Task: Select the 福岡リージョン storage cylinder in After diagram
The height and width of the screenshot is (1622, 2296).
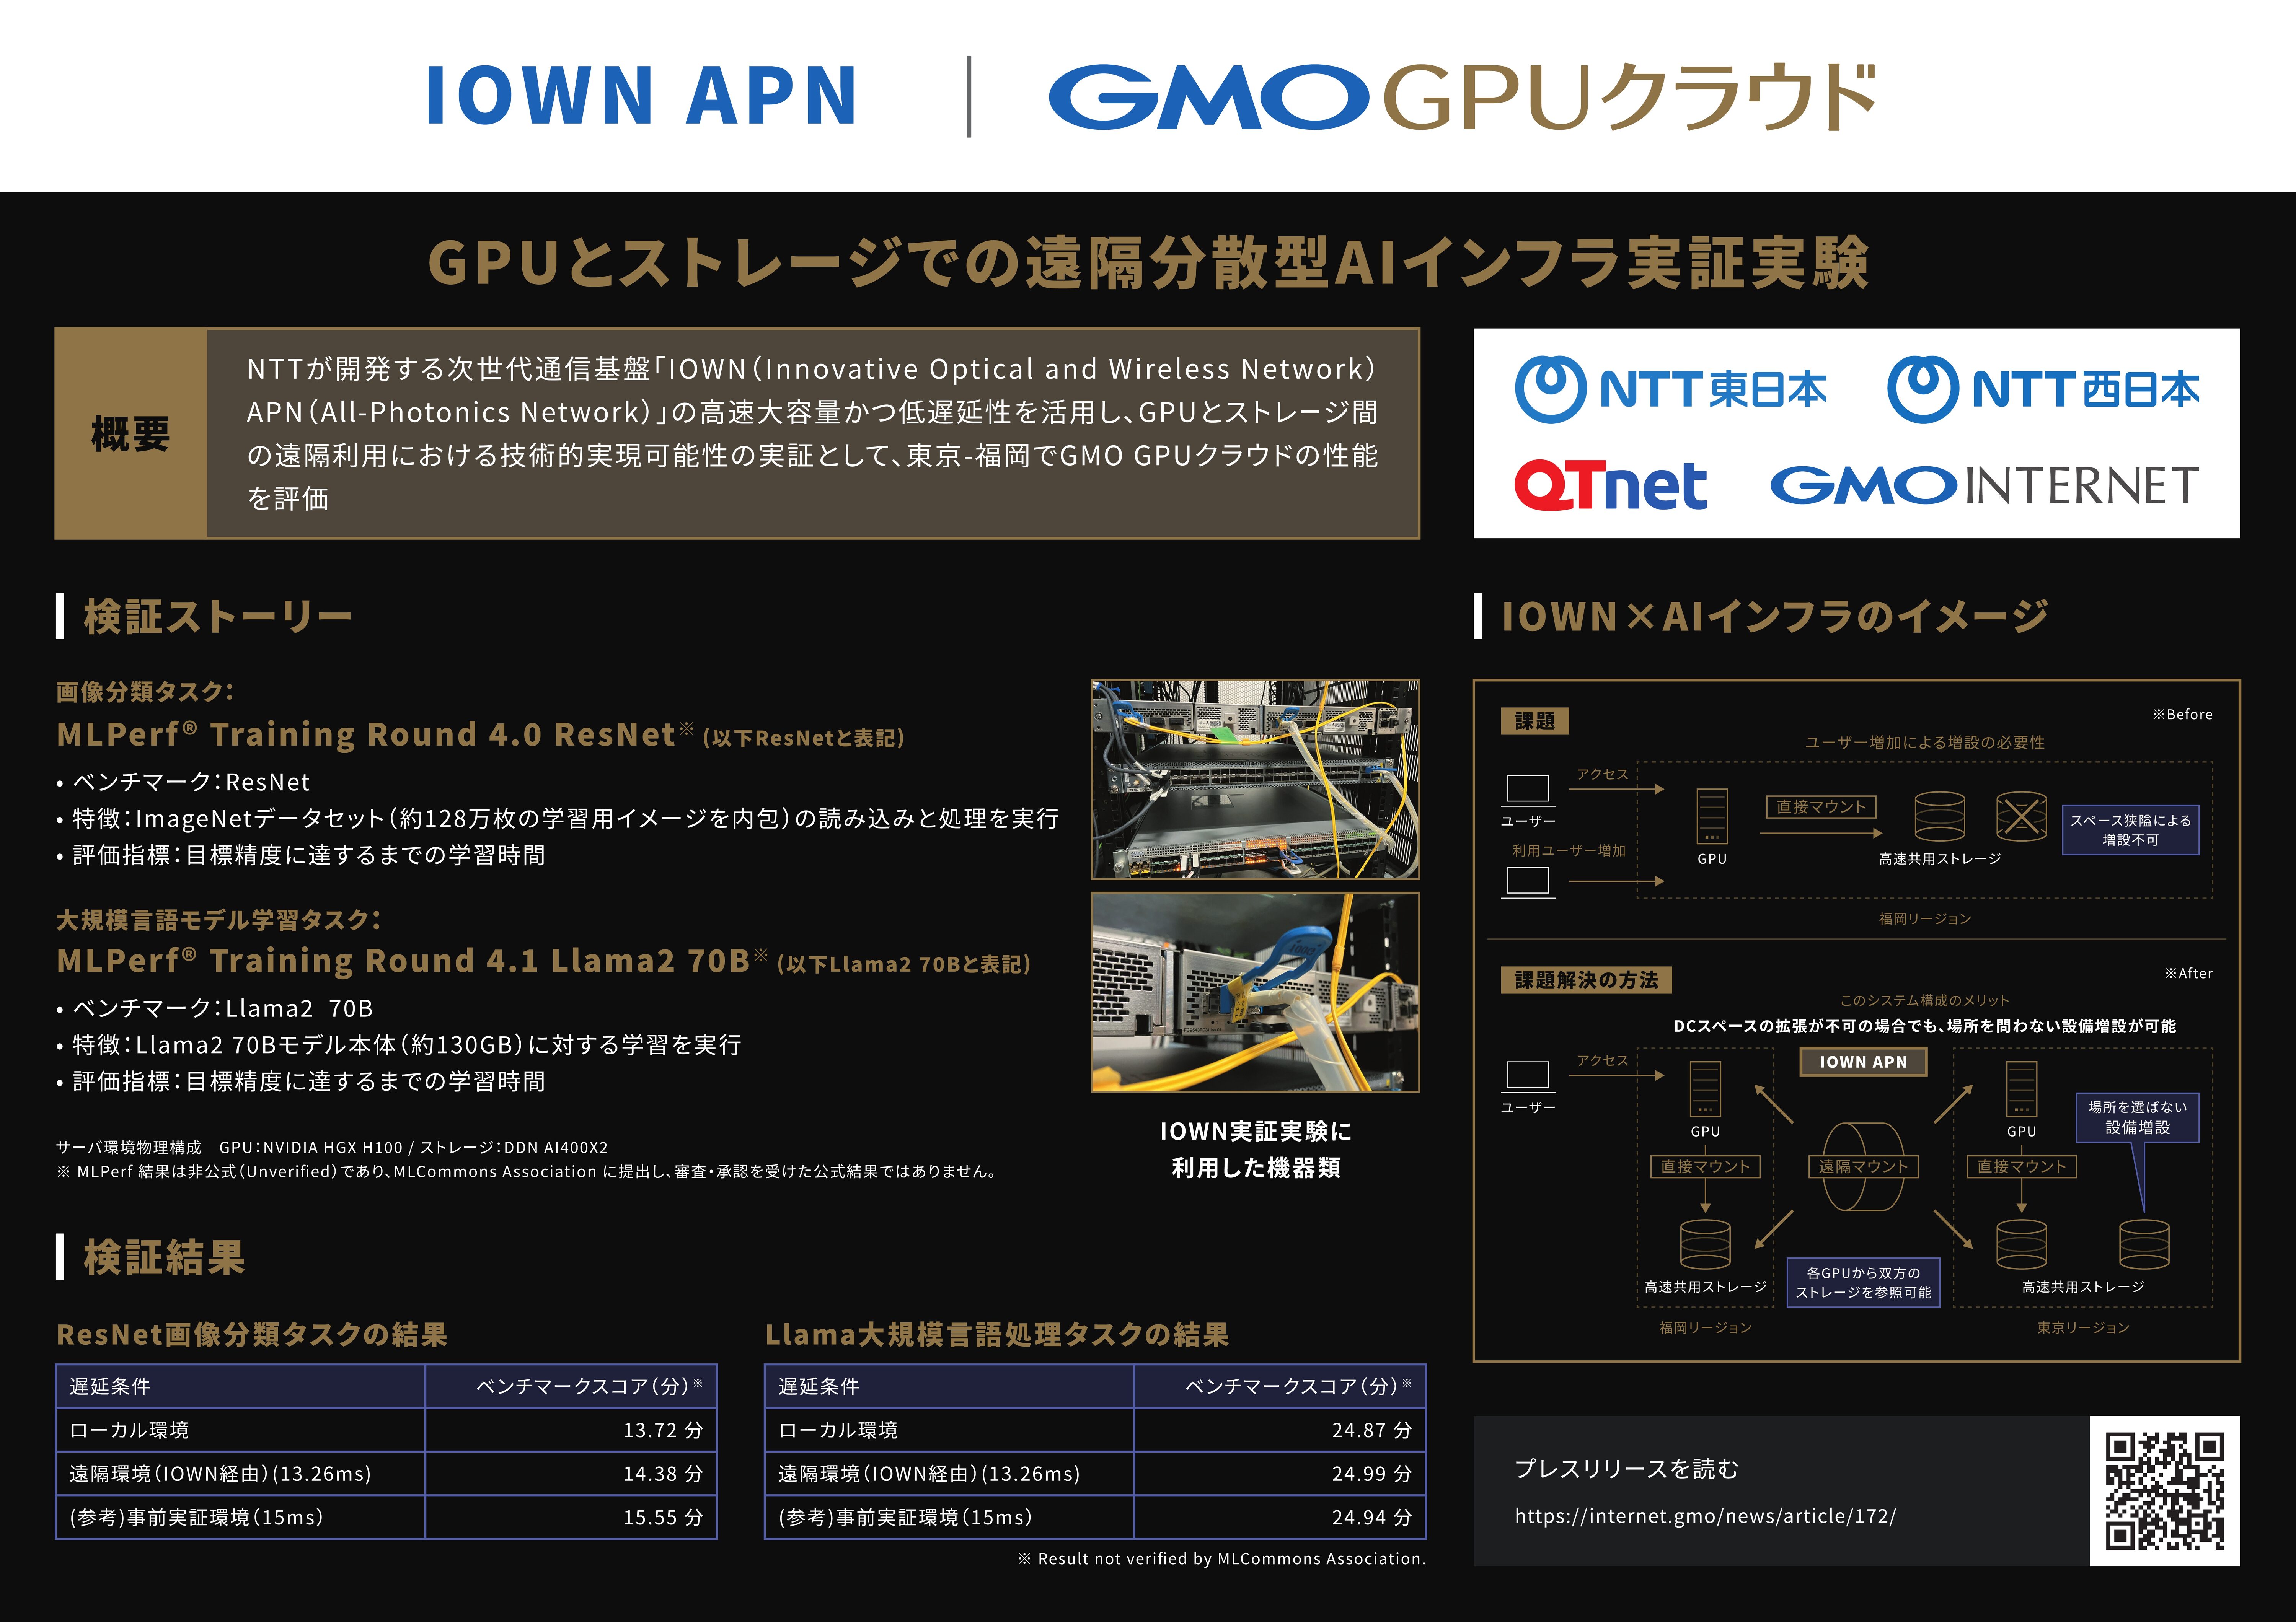Action: (x=1705, y=1244)
